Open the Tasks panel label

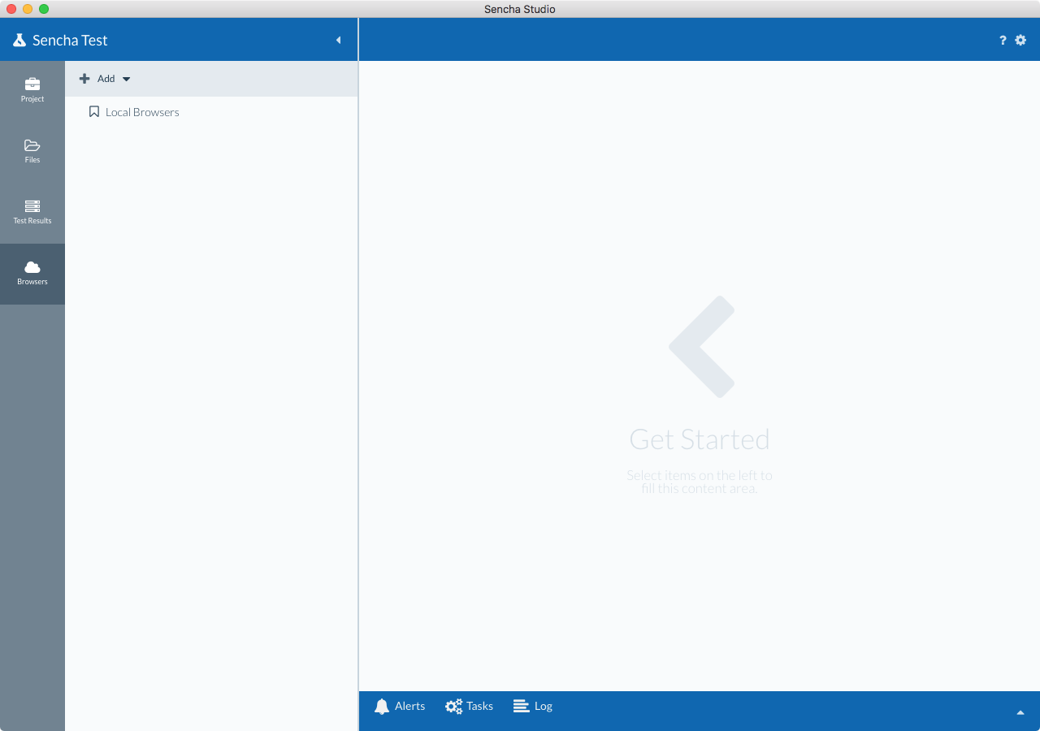pos(479,707)
